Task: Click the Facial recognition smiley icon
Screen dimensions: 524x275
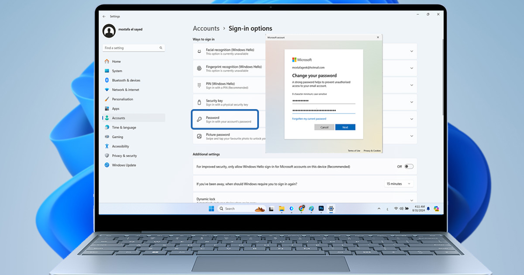Action: coord(199,52)
